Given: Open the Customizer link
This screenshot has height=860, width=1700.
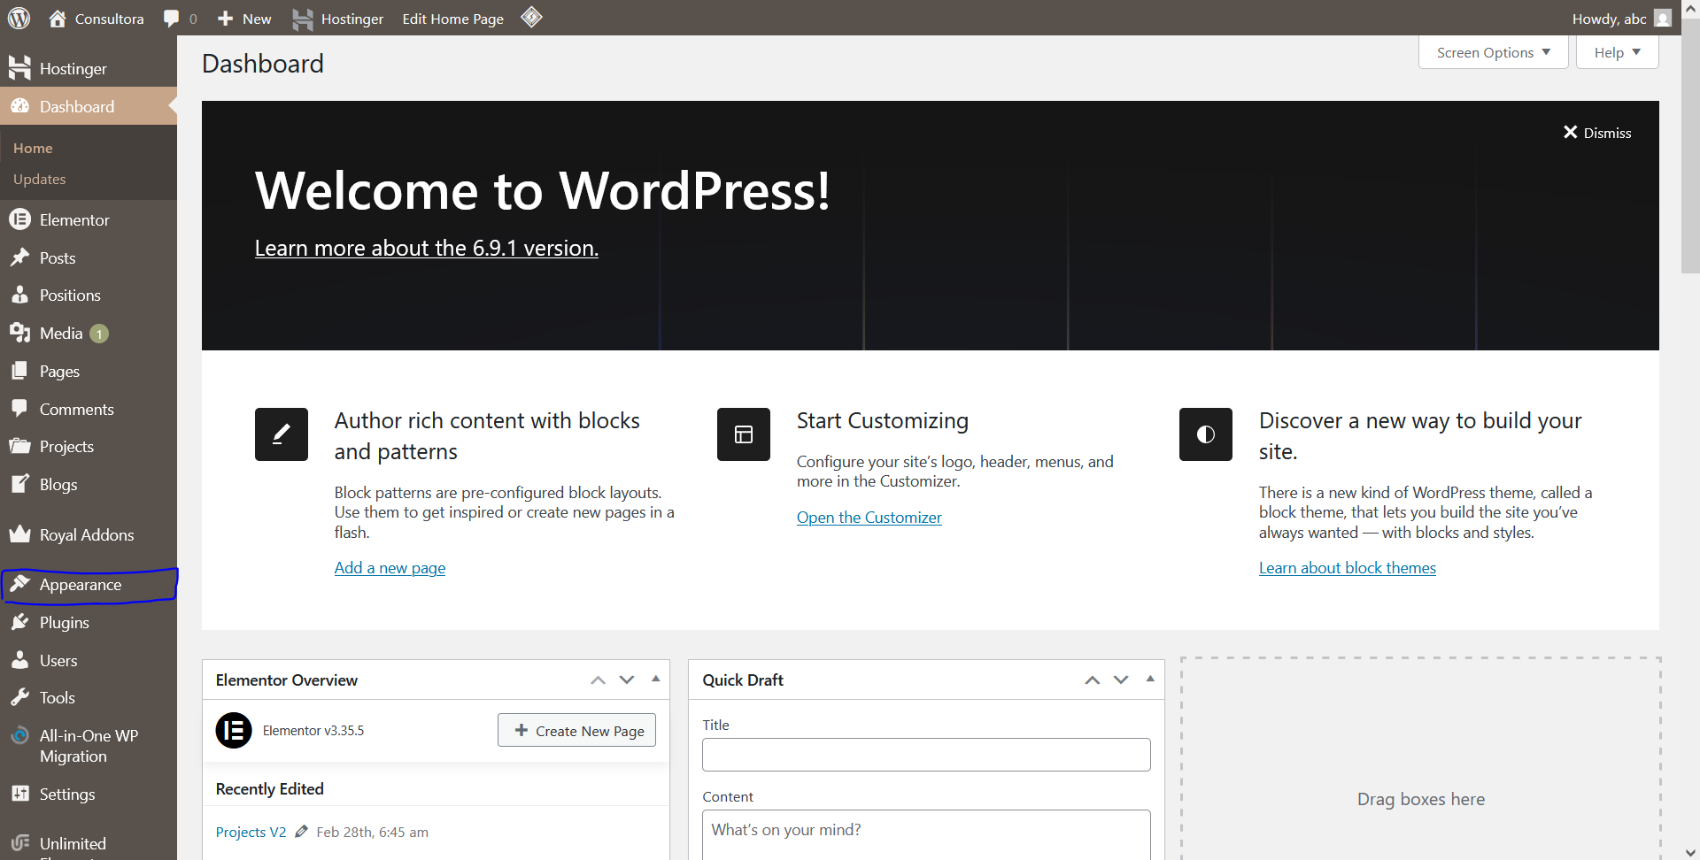Looking at the screenshot, I should 869,517.
